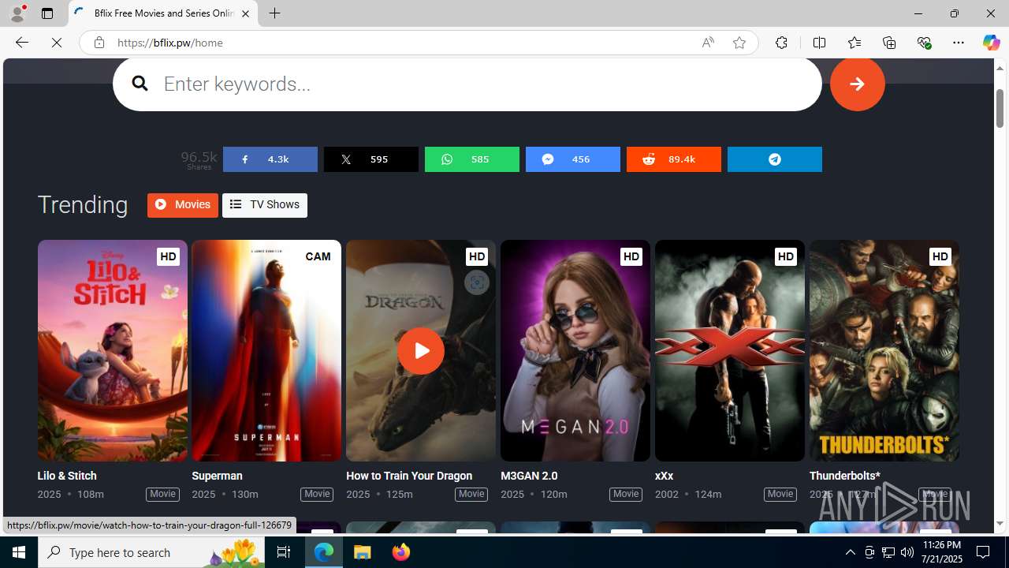
Task: Click the magnifier icon in search box
Action: (140, 83)
